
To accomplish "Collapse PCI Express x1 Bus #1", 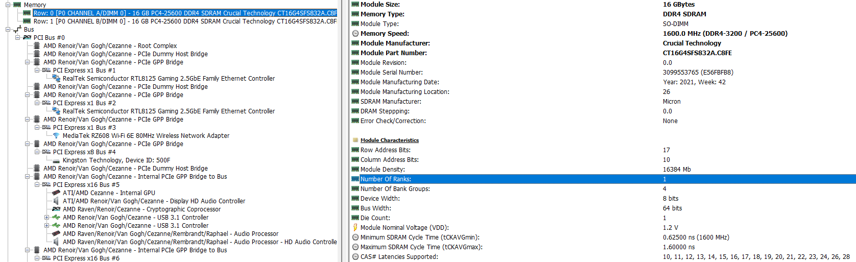I will [x=37, y=70].
